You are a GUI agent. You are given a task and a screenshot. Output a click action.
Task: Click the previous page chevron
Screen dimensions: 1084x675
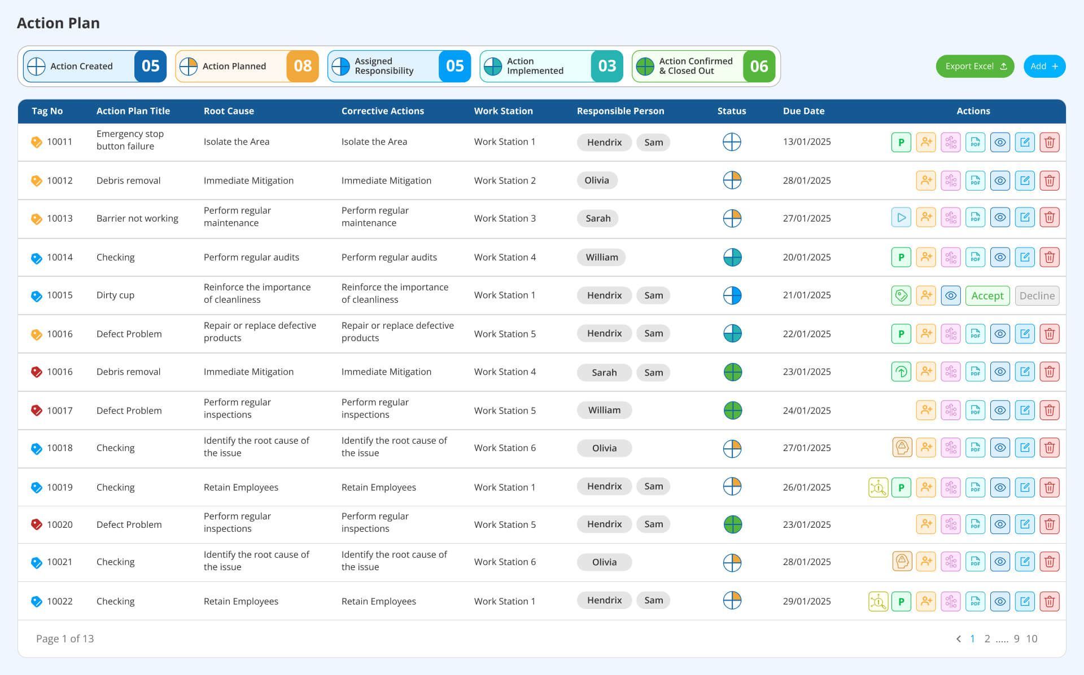pos(958,638)
